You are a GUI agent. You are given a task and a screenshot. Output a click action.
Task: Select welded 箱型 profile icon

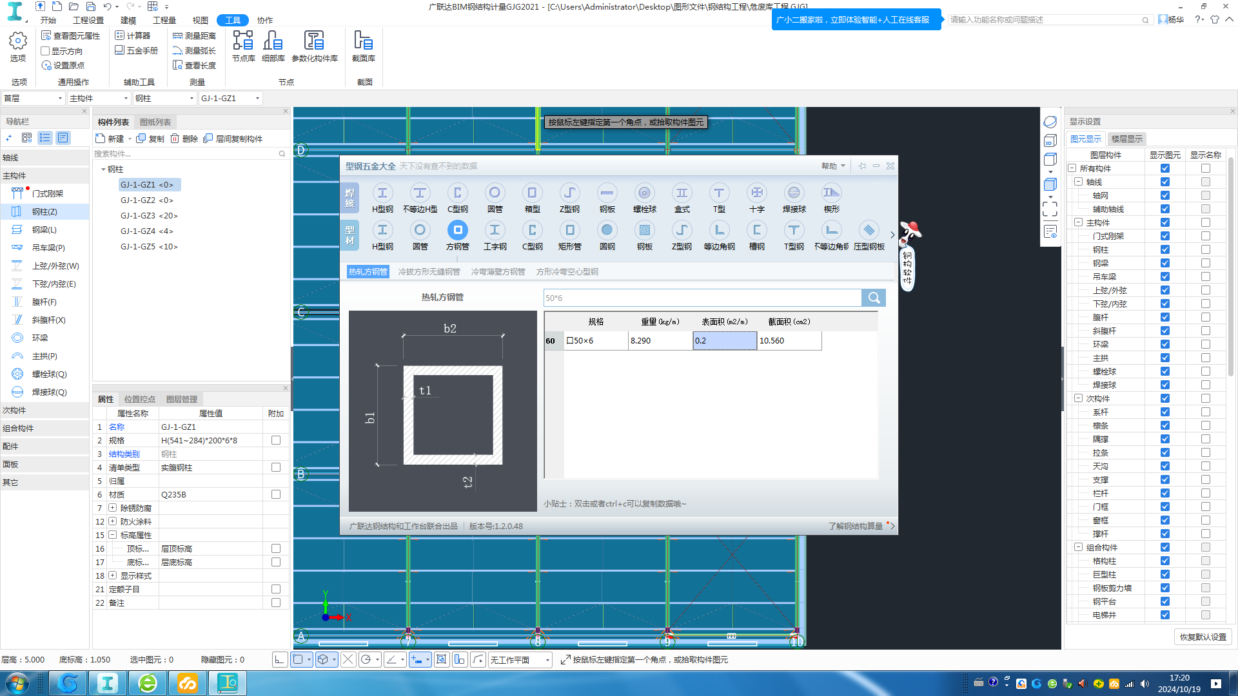532,193
